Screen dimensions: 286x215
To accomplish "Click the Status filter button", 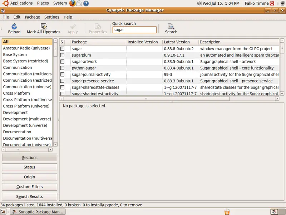I will (x=30, y=167).
